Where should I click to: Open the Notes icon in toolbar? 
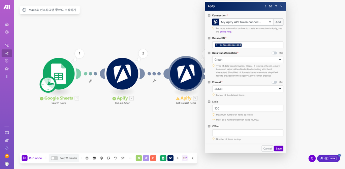[108, 158]
